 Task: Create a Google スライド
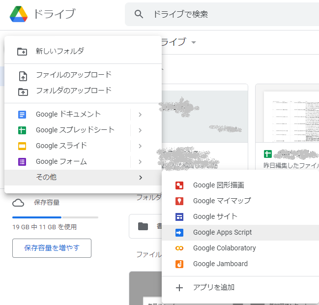61,146
